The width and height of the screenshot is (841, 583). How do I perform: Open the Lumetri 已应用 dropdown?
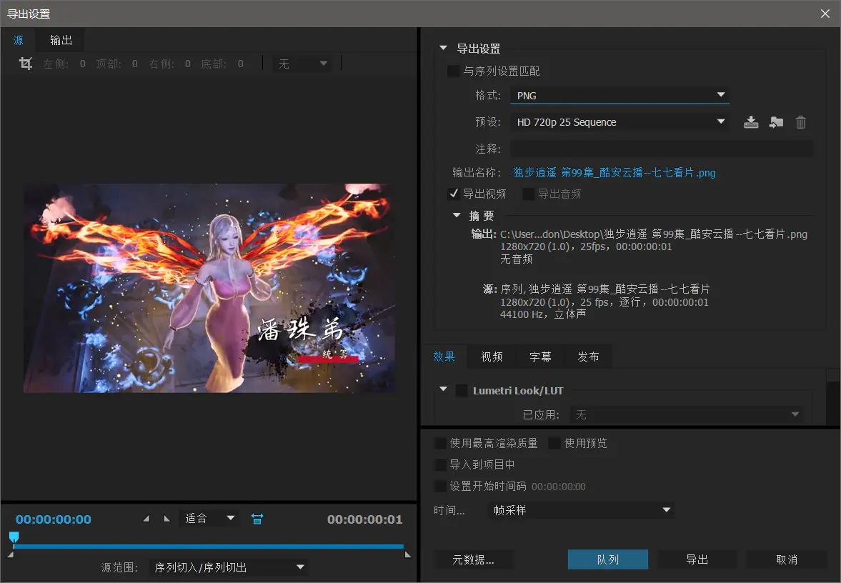(687, 414)
